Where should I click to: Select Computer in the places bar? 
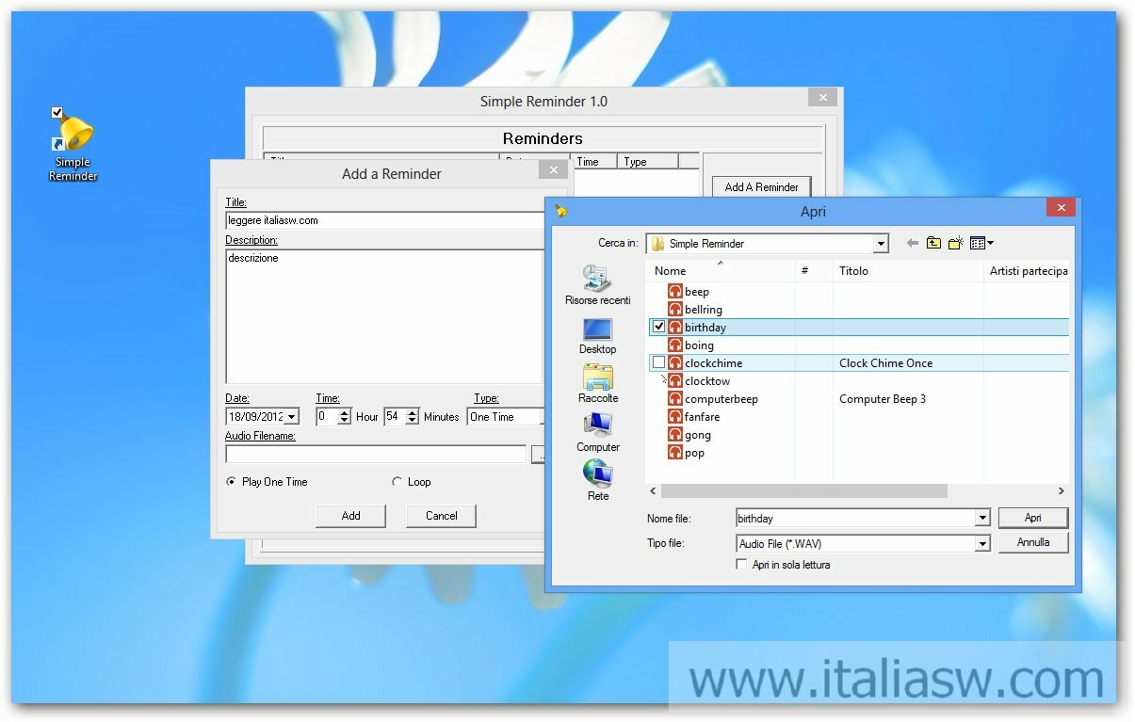pyautogui.click(x=597, y=432)
